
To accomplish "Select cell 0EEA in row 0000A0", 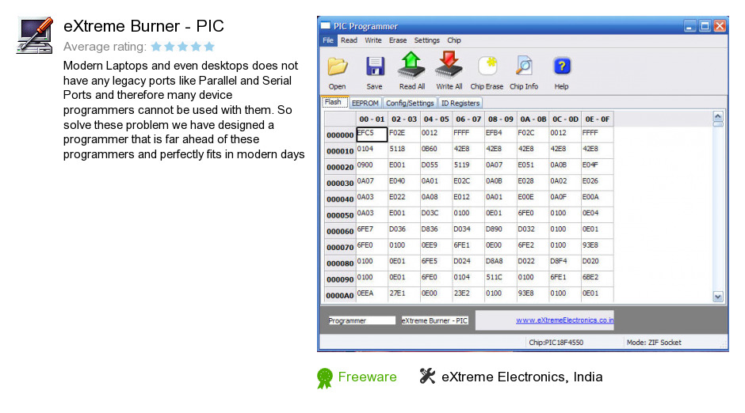I will point(372,295).
